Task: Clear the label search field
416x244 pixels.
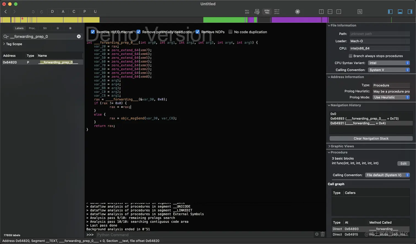Action: tap(79, 36)
